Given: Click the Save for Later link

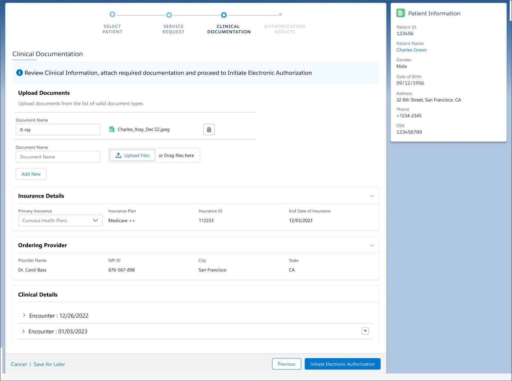Looking at the screenshot, I should 49,364.
